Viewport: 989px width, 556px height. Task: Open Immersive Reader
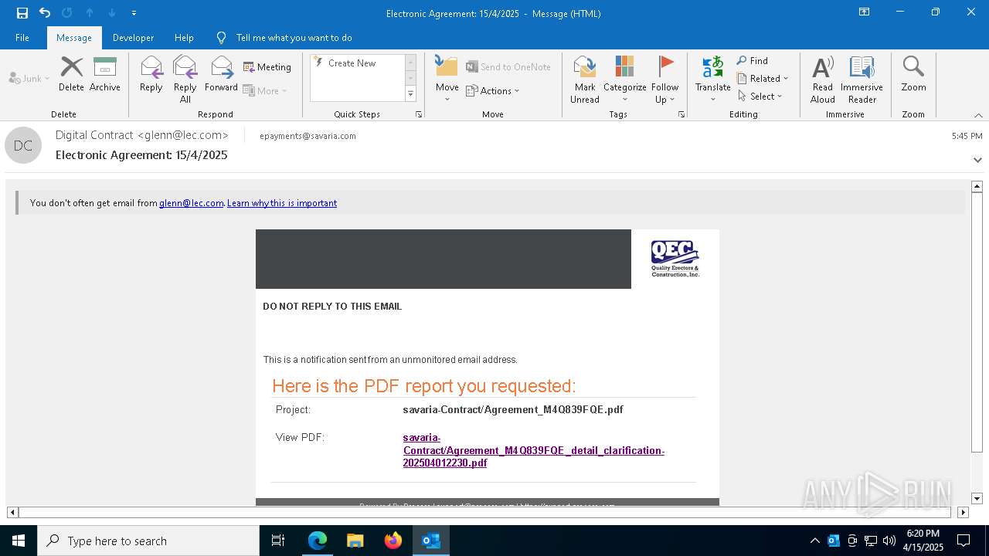(862, 80)
